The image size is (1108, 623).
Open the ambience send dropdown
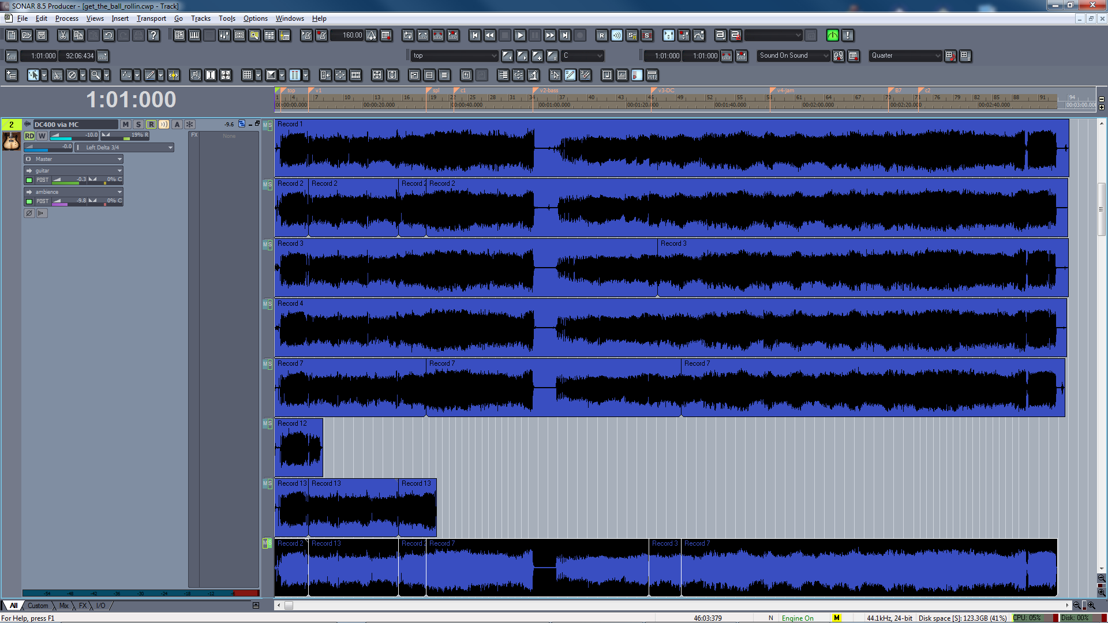coord(73,192)
